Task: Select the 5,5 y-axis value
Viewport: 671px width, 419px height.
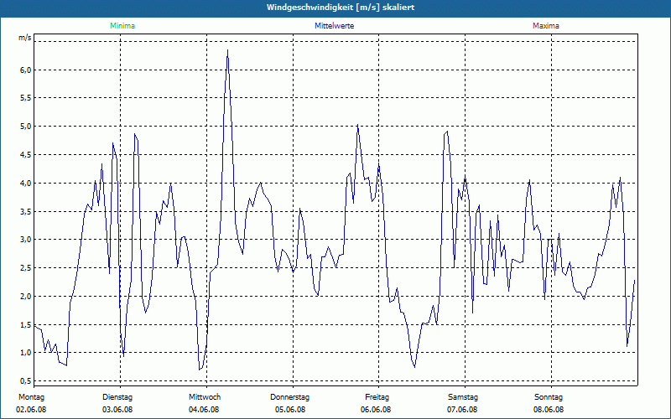Action: 26,98
